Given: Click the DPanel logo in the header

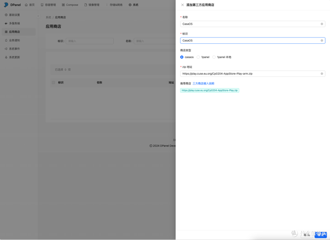Looking at the screenshot, I should (x=12, y=5).
